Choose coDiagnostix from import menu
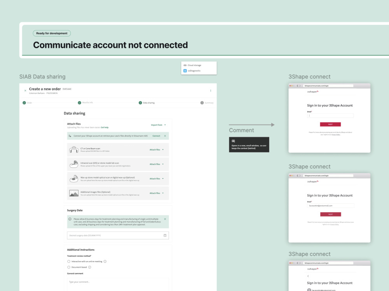 coord(194,71)
